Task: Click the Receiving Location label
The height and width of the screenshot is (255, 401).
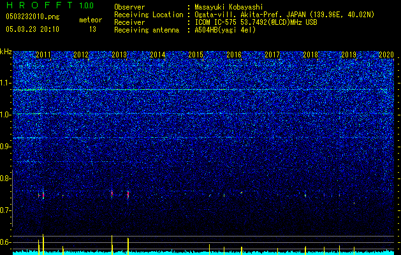Action: (149, 15)
